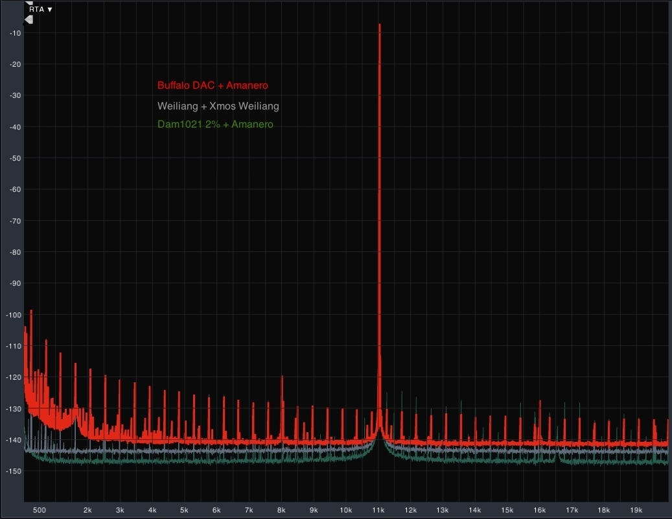This screenshot has width=672, height=519.
Task: Click the top of the 11k fundamental peak
Action: click(x=379, y=25)
